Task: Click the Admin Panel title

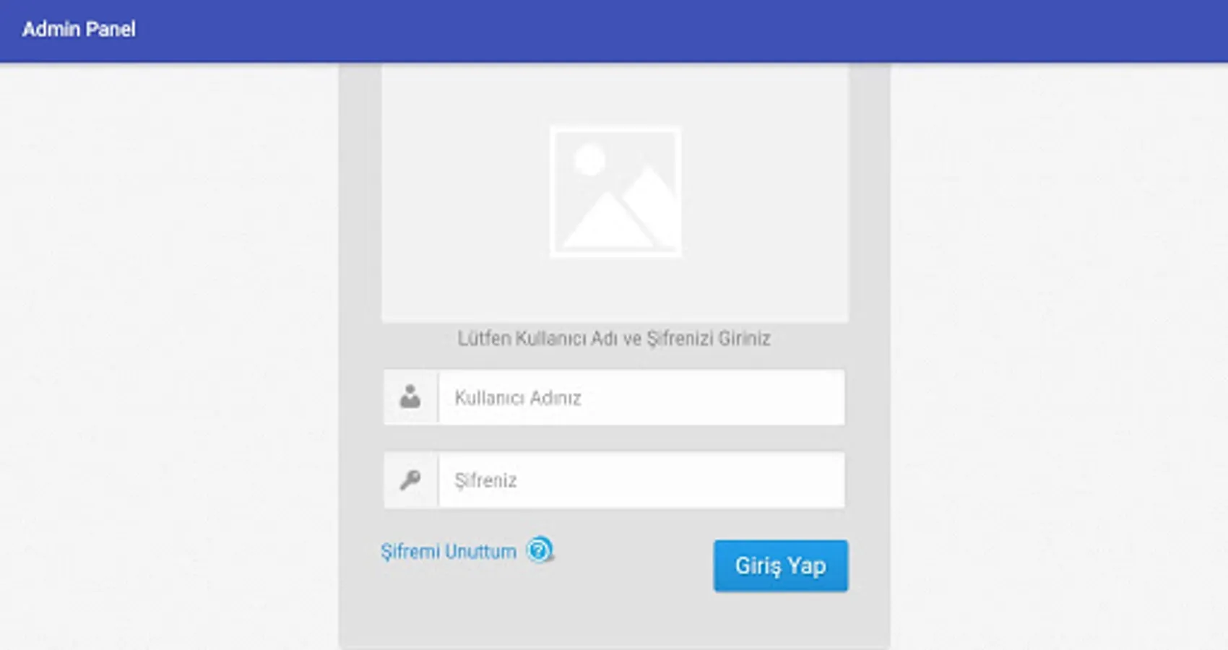Action: (x=79, y=30)
